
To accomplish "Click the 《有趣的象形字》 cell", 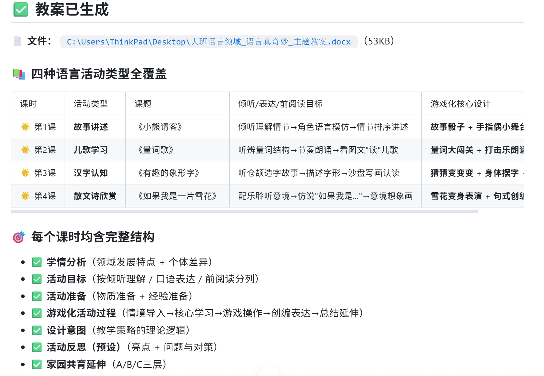I will (x=177, y=173).
